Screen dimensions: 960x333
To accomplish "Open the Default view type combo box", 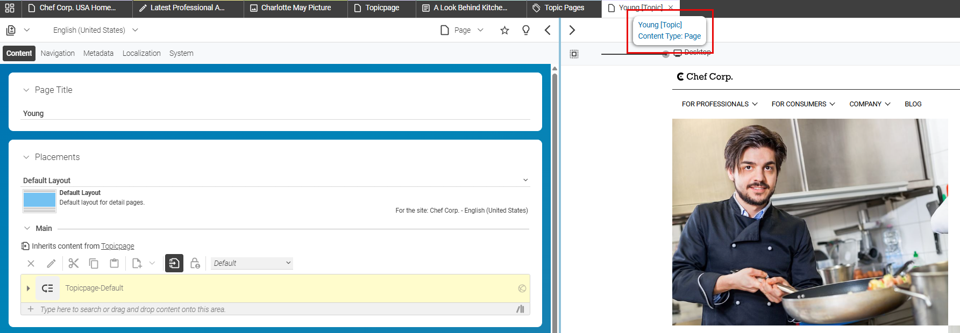I will tap(251, 263).
